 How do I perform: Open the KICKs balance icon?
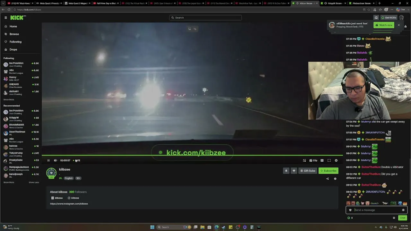pyautogui.click(x=349, y=218)
